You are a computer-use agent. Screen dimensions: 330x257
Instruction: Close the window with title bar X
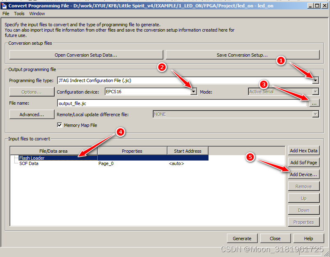pos(325,6)
